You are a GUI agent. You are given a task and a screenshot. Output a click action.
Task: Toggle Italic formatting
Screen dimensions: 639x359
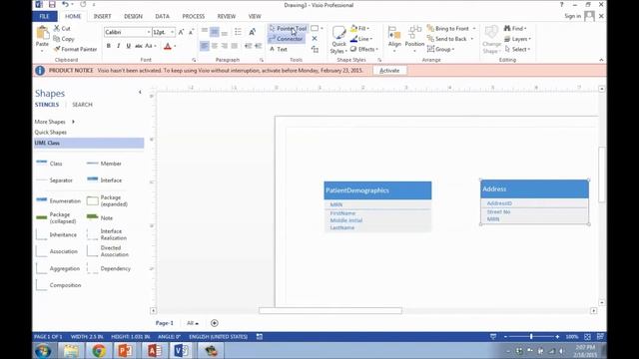[x=118, y=46]
